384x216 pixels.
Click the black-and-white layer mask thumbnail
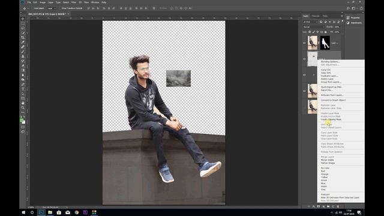(x=325, y=43)
